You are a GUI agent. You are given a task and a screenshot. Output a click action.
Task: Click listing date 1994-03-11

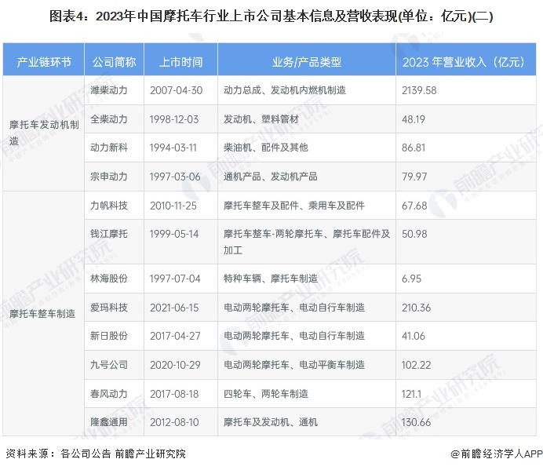(173, 148)
